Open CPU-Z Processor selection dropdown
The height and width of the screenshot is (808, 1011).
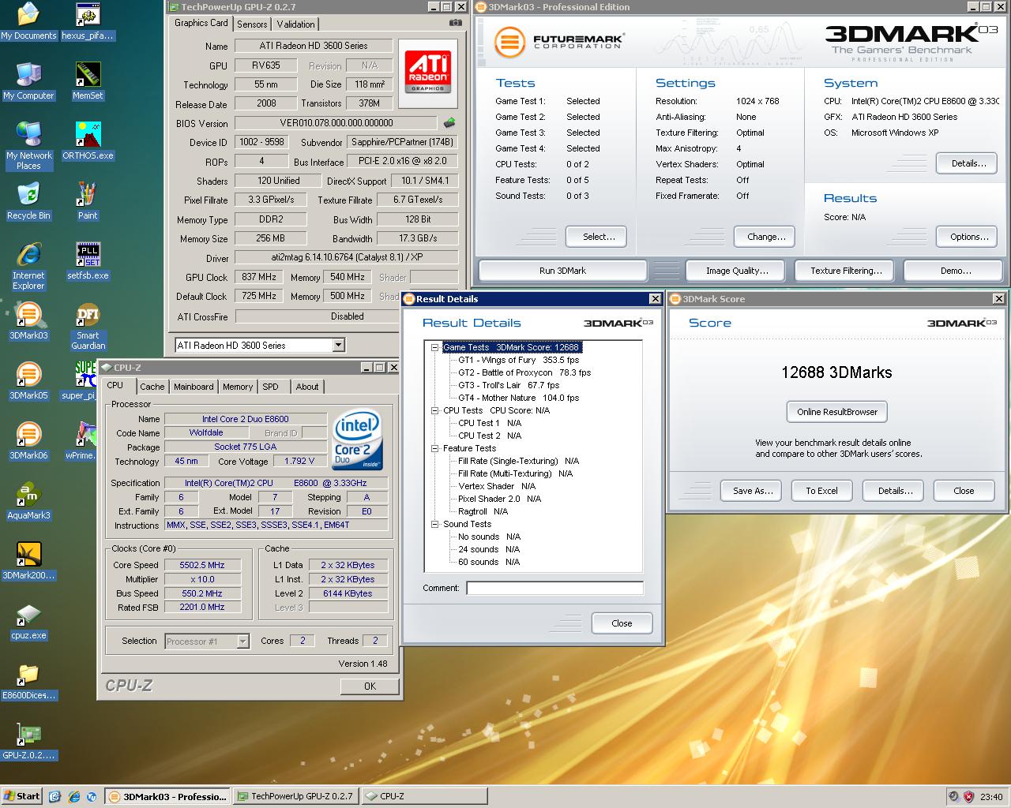coord(243,642)
